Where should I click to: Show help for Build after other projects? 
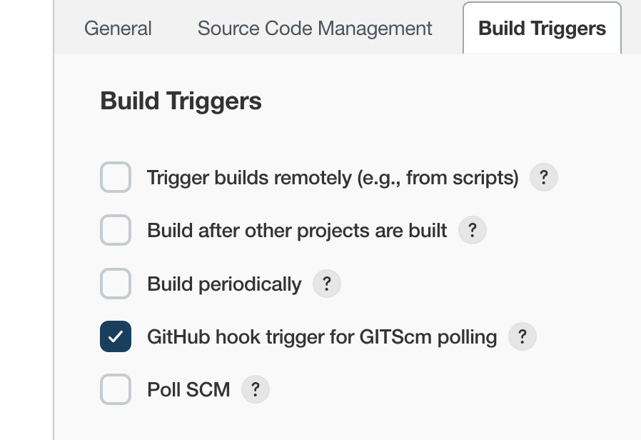click(x=472, y=231)
